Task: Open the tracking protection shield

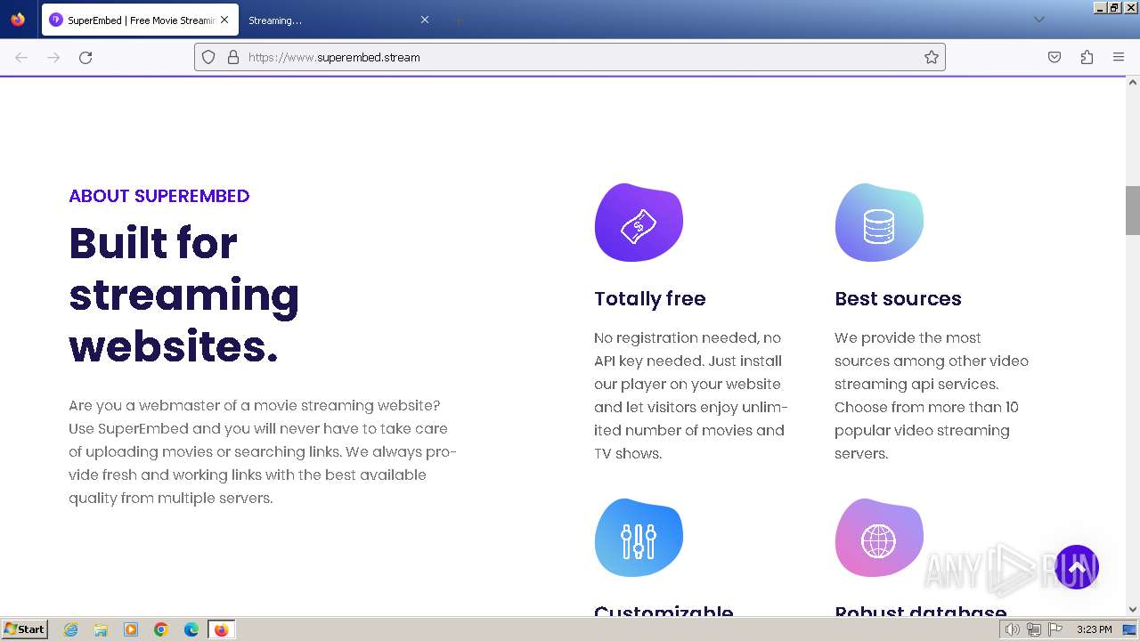Action: [208, 57]
